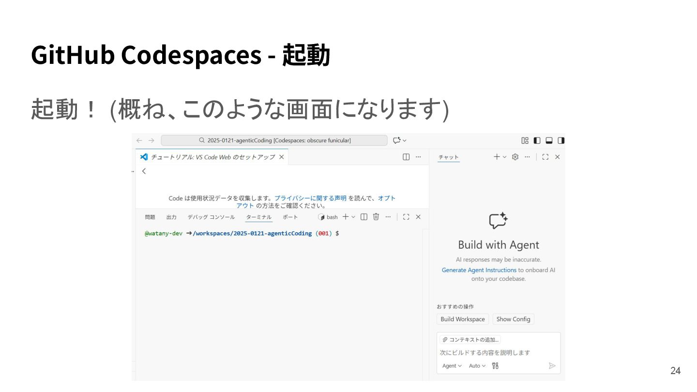Open the Copilot chat icon in title bar
Image resolution: width=697 pixels, height=392 pixels.
[397, 140]
